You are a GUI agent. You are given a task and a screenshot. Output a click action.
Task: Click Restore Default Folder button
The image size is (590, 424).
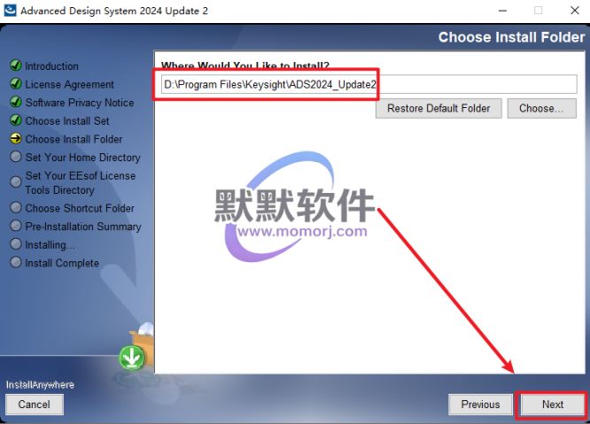coord(439,108)
